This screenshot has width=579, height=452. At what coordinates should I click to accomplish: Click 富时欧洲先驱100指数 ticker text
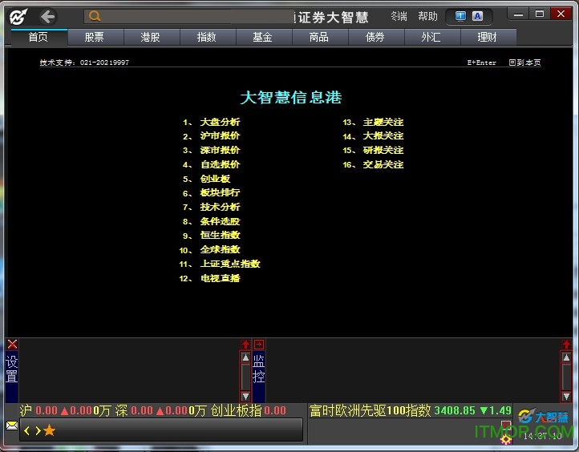click(370, 410)
